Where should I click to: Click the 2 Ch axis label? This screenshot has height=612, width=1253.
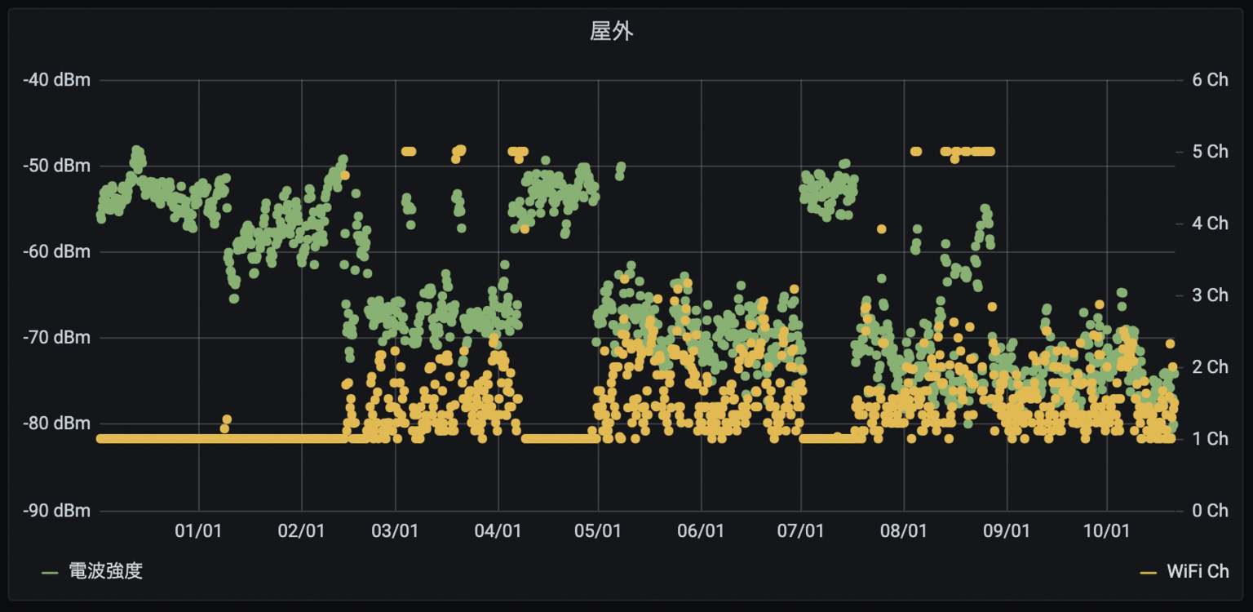(1210, 367)
